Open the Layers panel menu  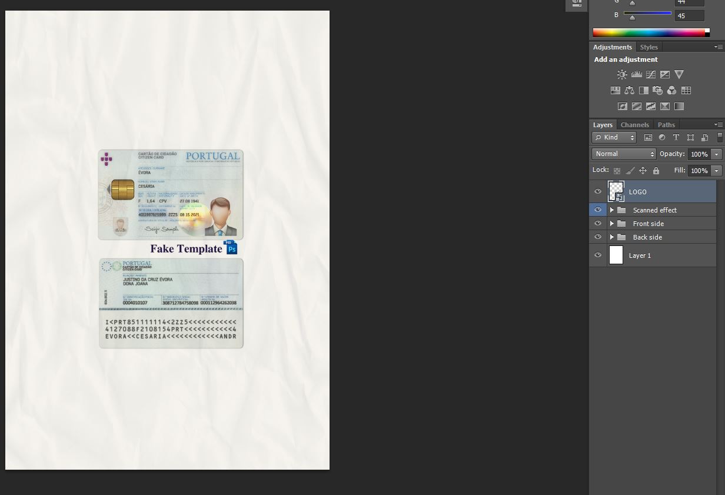pyautogui.click(x=719, y=124)
